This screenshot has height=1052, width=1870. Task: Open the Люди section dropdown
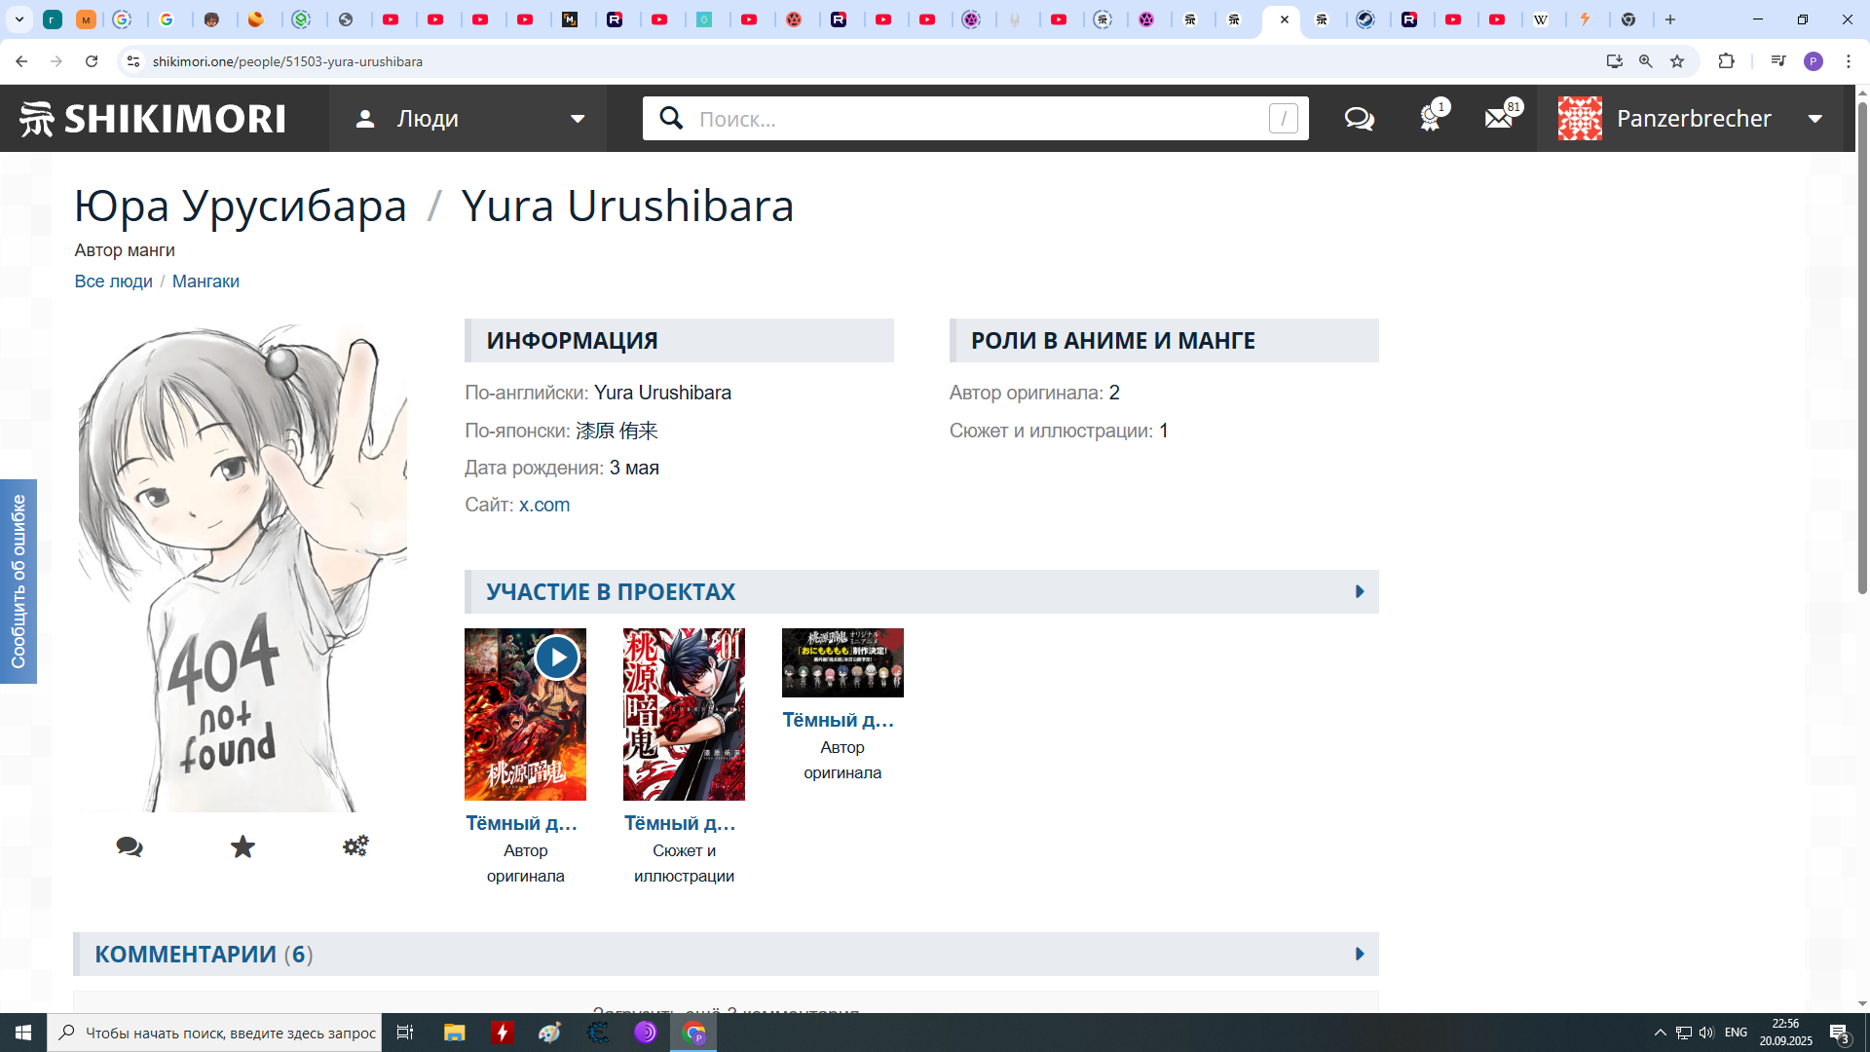(x=467, y=119)
